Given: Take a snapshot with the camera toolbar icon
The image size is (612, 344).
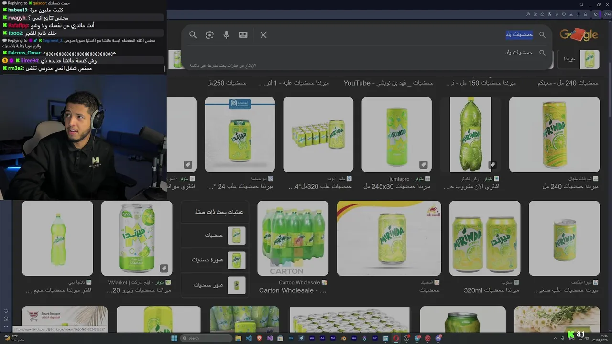Looking at the screenshot, I should point(542,15).
